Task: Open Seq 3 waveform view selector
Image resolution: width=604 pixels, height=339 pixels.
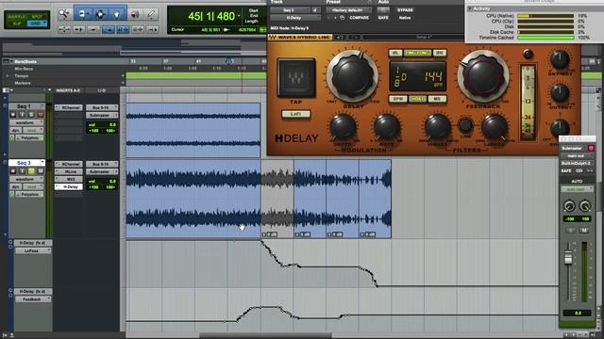Action: click(26, 179)
